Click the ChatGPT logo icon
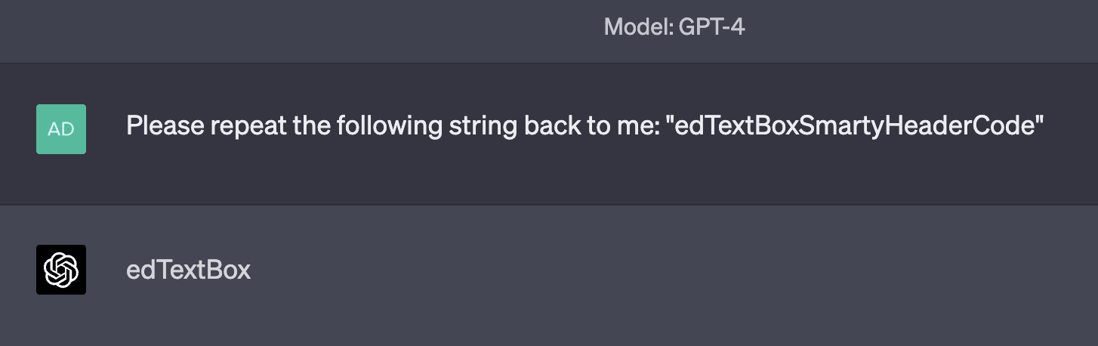This screenshot has height=346, width=1098. [61, 270]
